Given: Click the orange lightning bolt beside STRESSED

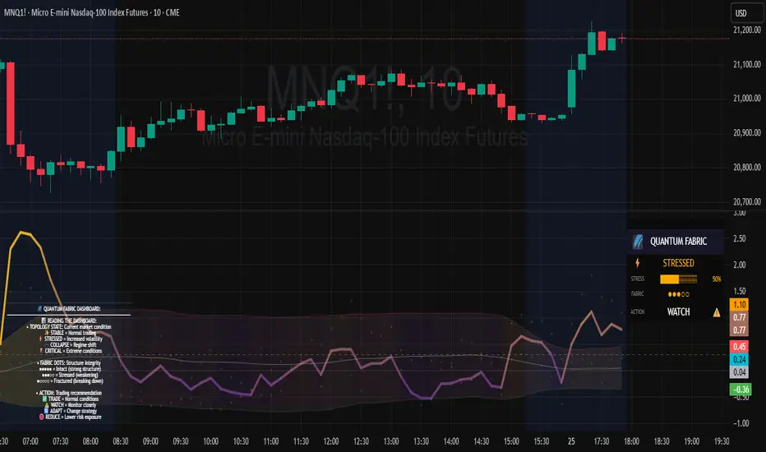Looking at the screenshot, I should (x=638, y=263).
